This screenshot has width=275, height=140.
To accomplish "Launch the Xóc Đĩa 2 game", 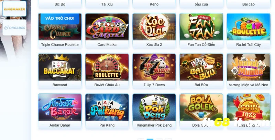I will (154, 27).
